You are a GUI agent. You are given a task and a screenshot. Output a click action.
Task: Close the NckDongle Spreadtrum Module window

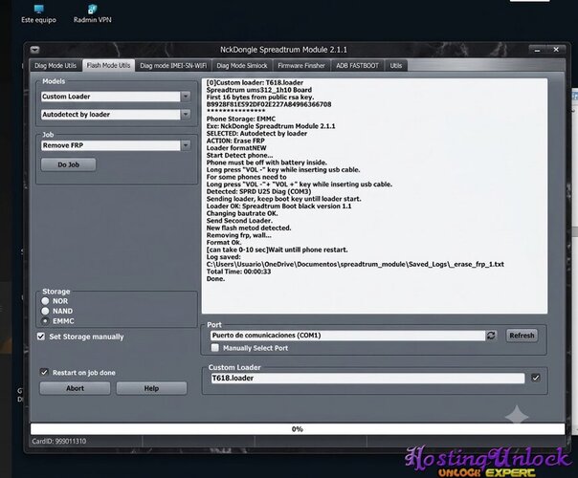(x=556, y=50)
